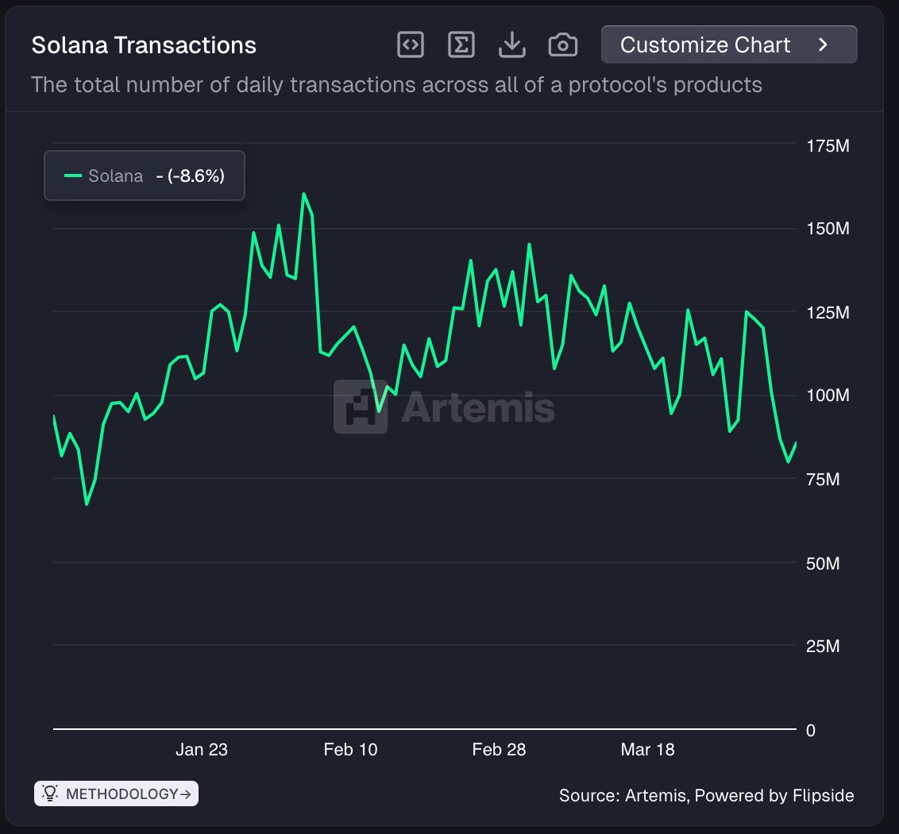The height and width of the screenshot is (834, 899).
Task: Click the -8.6% change value in legend
Action: (191, 176)
